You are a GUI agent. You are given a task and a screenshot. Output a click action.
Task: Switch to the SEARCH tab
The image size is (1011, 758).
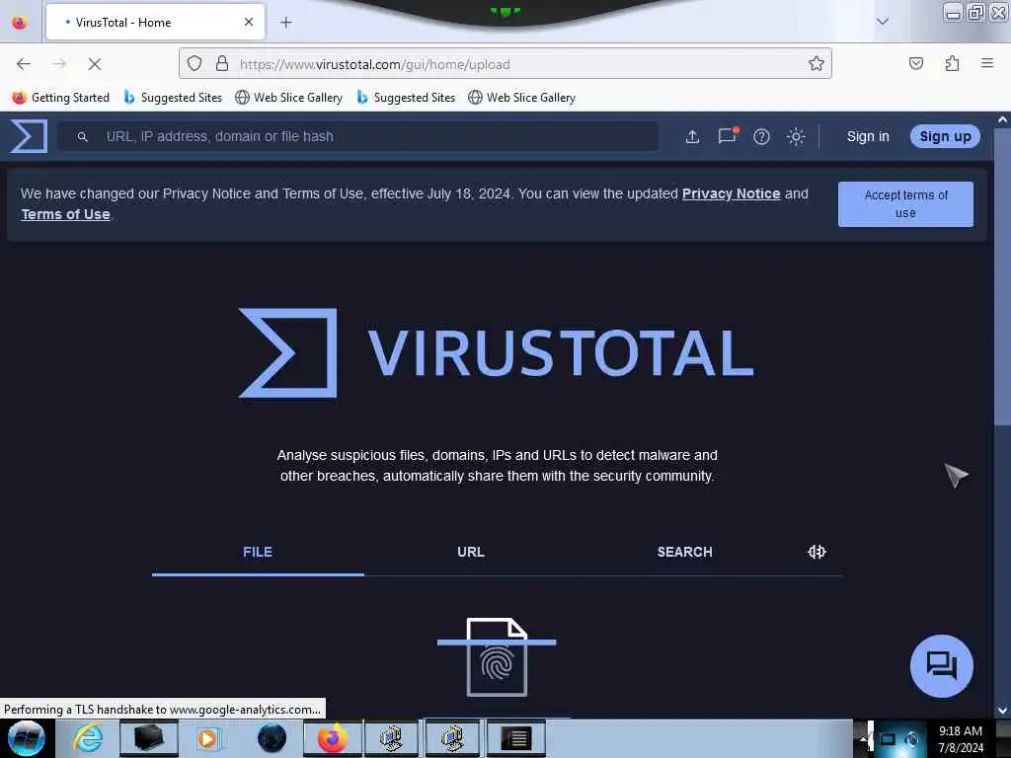pos(685,553)
